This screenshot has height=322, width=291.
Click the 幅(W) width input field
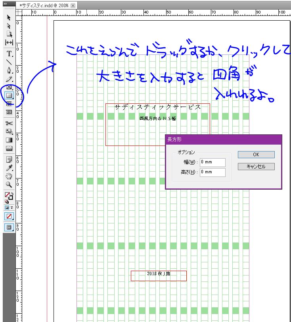click(213, 162)
